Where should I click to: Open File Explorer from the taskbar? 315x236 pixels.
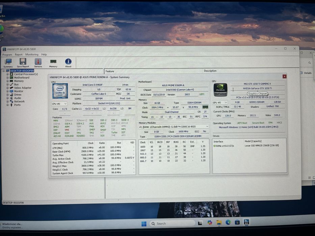[x=219, y=223]
